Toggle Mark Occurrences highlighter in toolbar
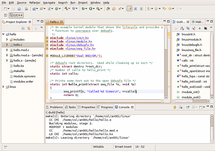This screenshot has height=151, width=215. click(129, 9)
